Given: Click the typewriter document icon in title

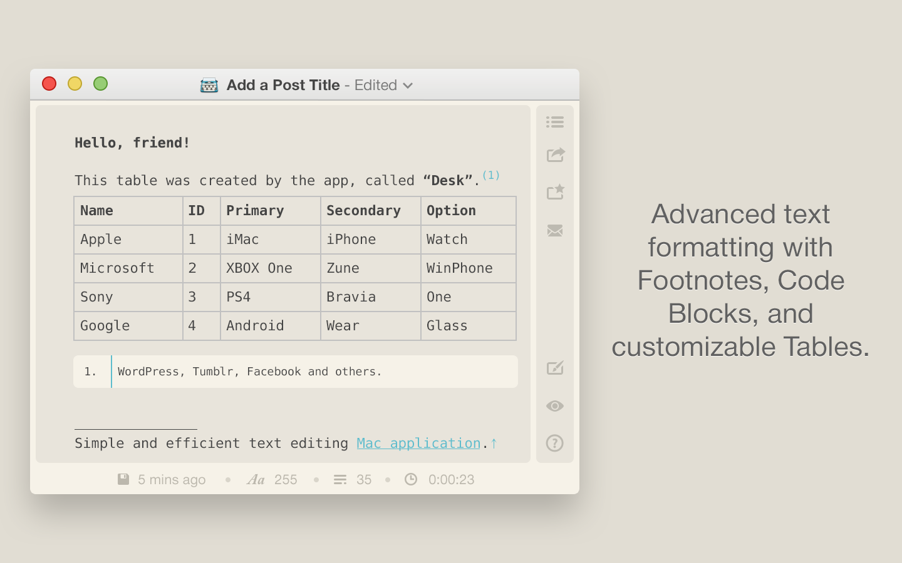Looking at the screenshot, I should click(x=209, y=85).
